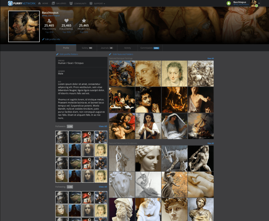Switch to the Gallery tab
Screen dimensions: 269x221
click(87, 48)
